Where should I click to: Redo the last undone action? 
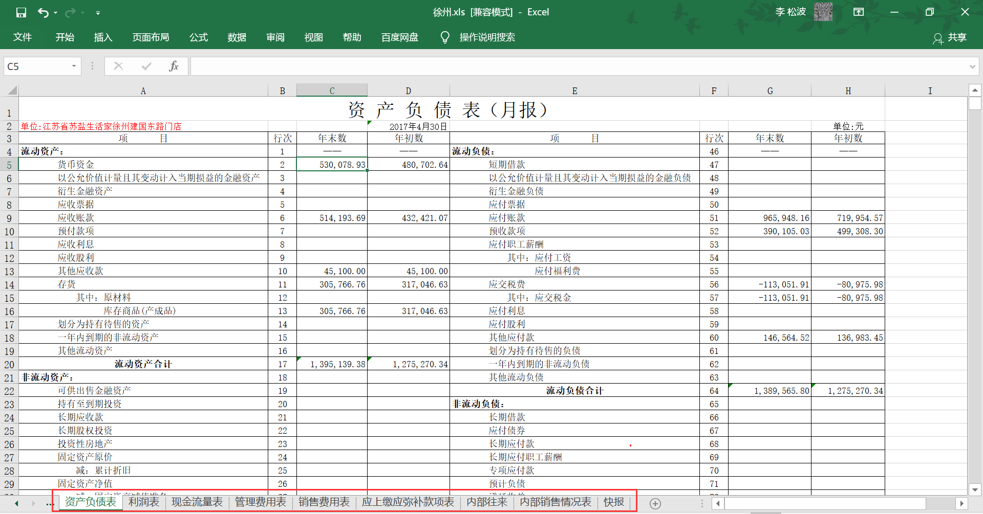tap(70, 12)
